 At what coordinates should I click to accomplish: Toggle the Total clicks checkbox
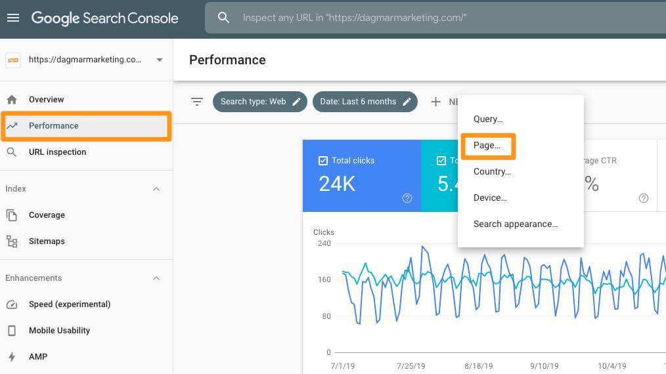[x=322, y=161]
